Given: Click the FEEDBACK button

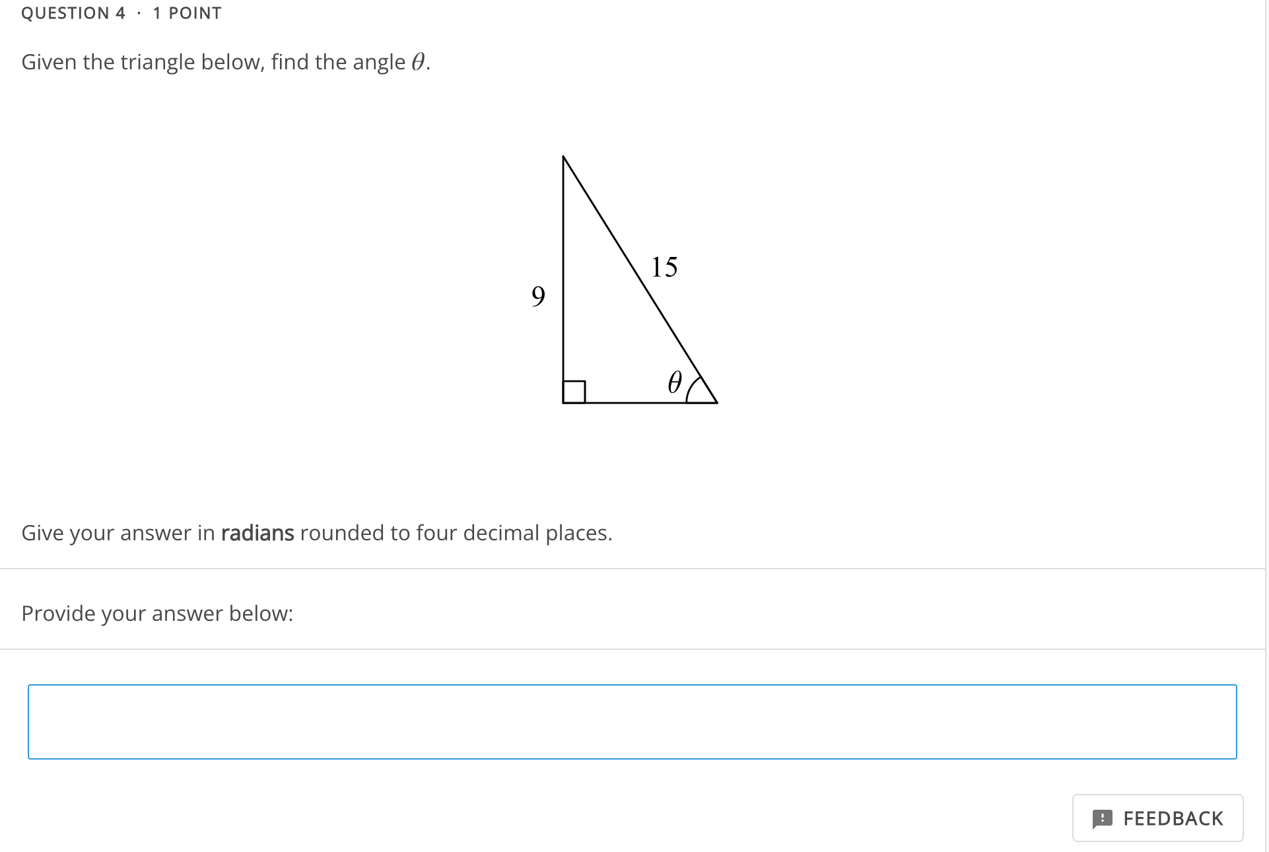Looking at the screenshot, I should click(x=1157, y=818).
